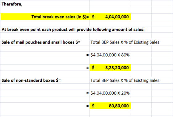Viewport: 173px width, 117px height.
Task: Select the 'Total break even sales (in $)=' label
Action: point(60,17)
